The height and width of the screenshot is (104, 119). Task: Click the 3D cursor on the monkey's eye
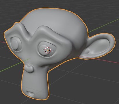pyautogui.click(x=48, y=50)
